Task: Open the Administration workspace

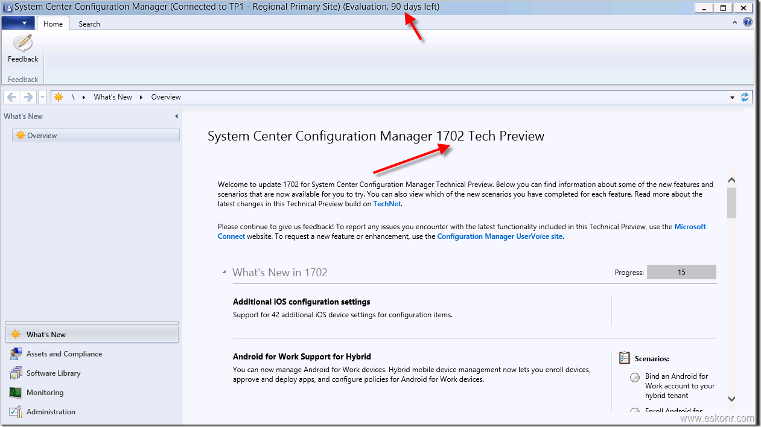Action: point(92,412)
